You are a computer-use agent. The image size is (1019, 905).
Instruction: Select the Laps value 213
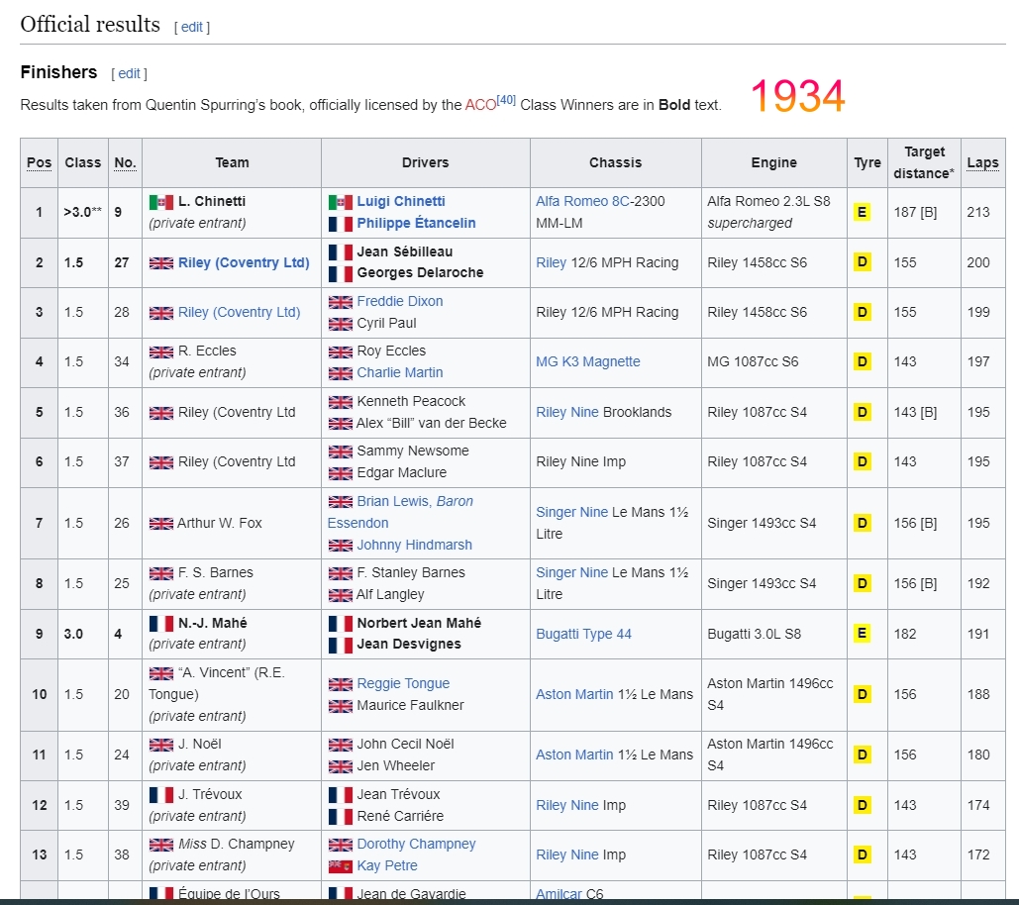[x=978, y=212]
